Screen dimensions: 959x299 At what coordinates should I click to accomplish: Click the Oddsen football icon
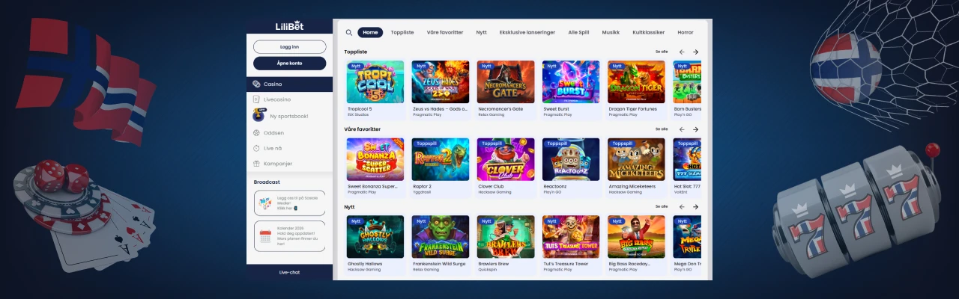256,133
